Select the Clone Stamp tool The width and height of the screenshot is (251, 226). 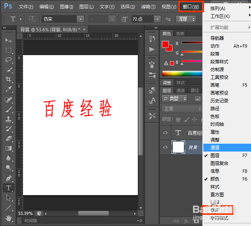9,119
